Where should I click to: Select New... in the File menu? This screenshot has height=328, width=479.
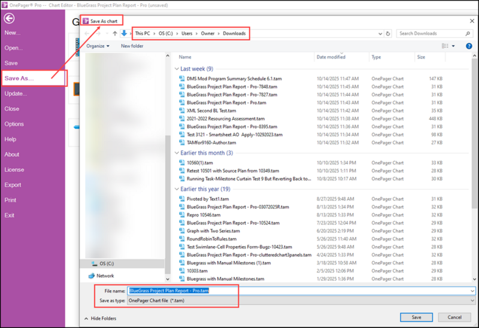point(13,33)
